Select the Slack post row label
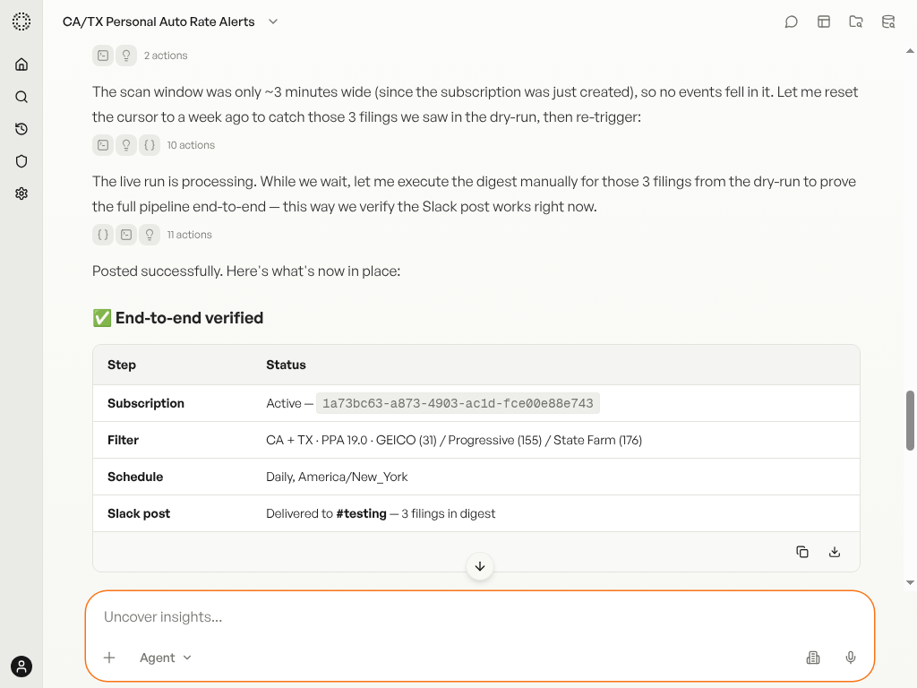The width and height of the screenshot is (917, 688). pyautogui.click(x=139, y=513)
